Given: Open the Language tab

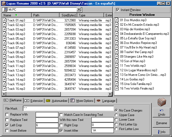Looking at the screenshot, I should click(x=106, y=101).
